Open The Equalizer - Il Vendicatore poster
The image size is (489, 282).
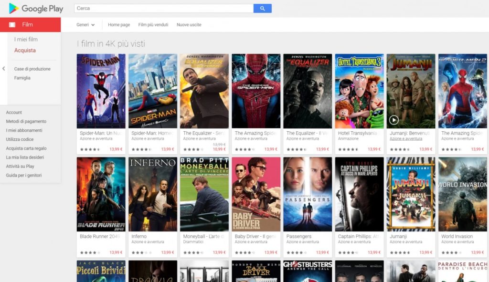[308, 91]
